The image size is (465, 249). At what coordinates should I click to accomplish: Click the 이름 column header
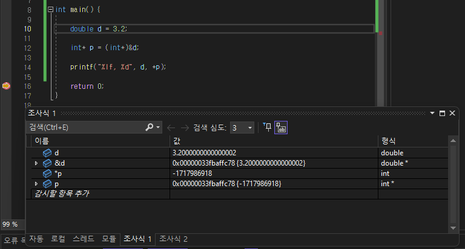[101, 141]
